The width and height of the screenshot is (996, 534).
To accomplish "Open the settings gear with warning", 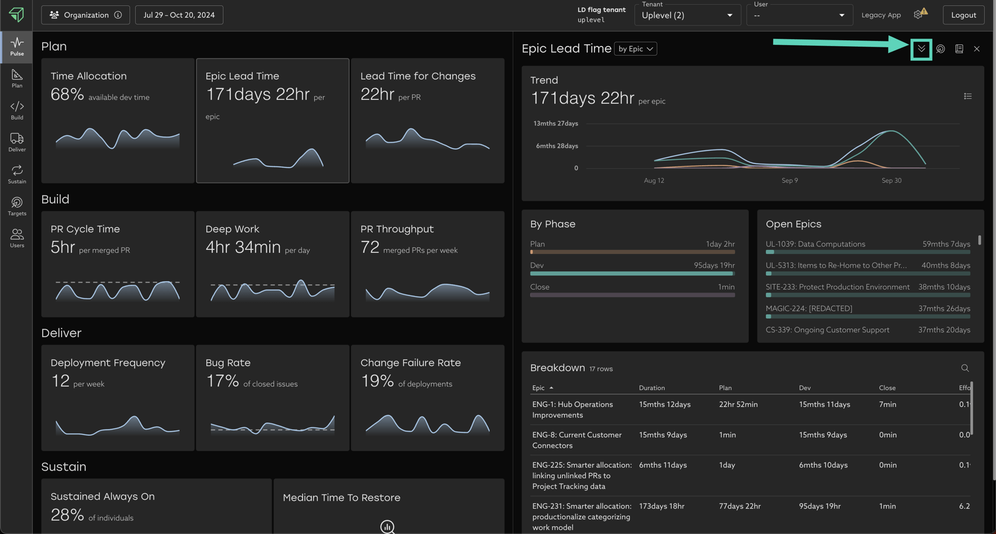I will (920, 15).
